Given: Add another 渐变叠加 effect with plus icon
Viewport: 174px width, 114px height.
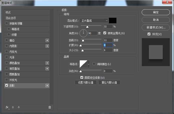Looking at the screenshot, I should [x=47, y=69].
